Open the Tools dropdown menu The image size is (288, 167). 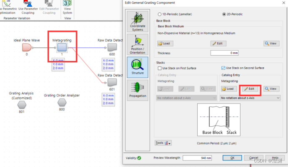[x=163, y=143]
